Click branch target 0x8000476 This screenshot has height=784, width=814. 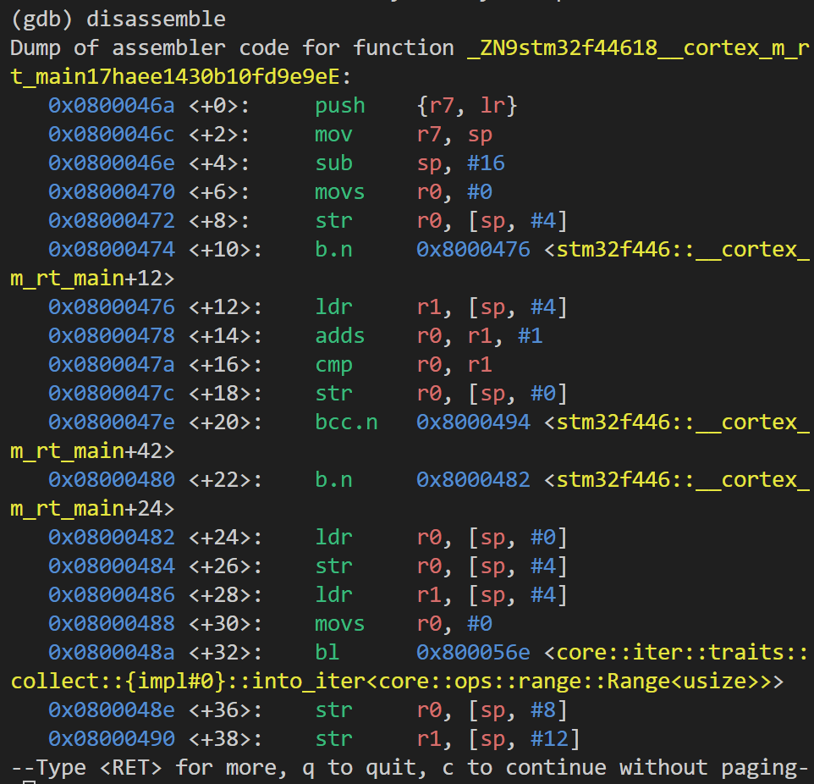(x=473, y=250)
